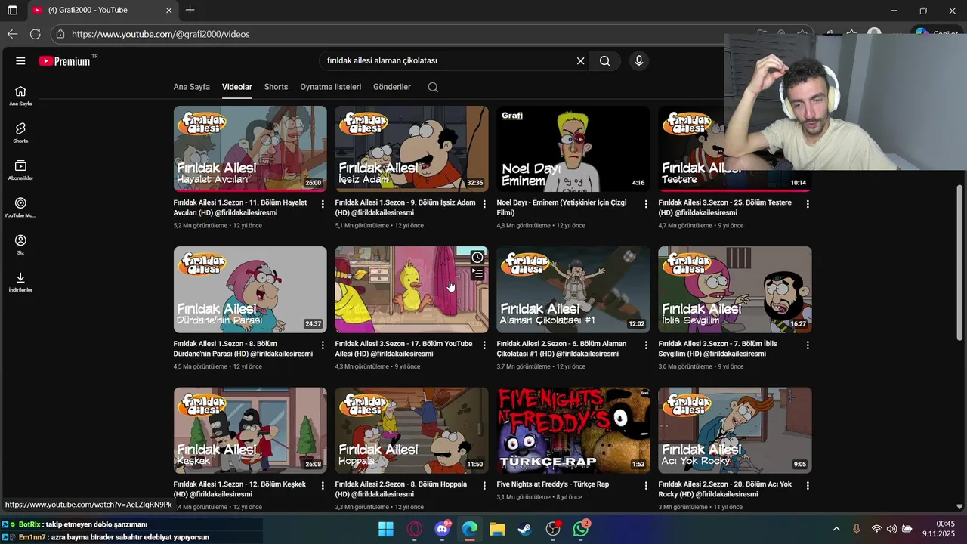Open Alaman Çikolatası #1 title link

click(x=561, y=348)
